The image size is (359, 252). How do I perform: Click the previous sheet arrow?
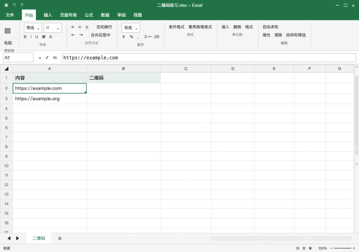[x=9, y=238]
